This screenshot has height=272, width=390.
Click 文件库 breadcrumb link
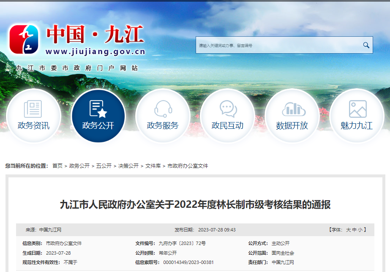click(153, 166)
